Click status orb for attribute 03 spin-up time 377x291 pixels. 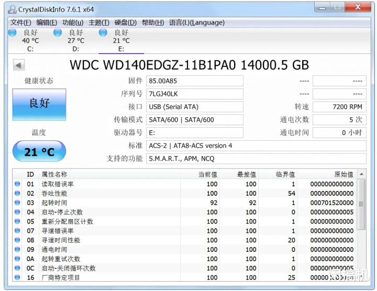tap(17, 203)
